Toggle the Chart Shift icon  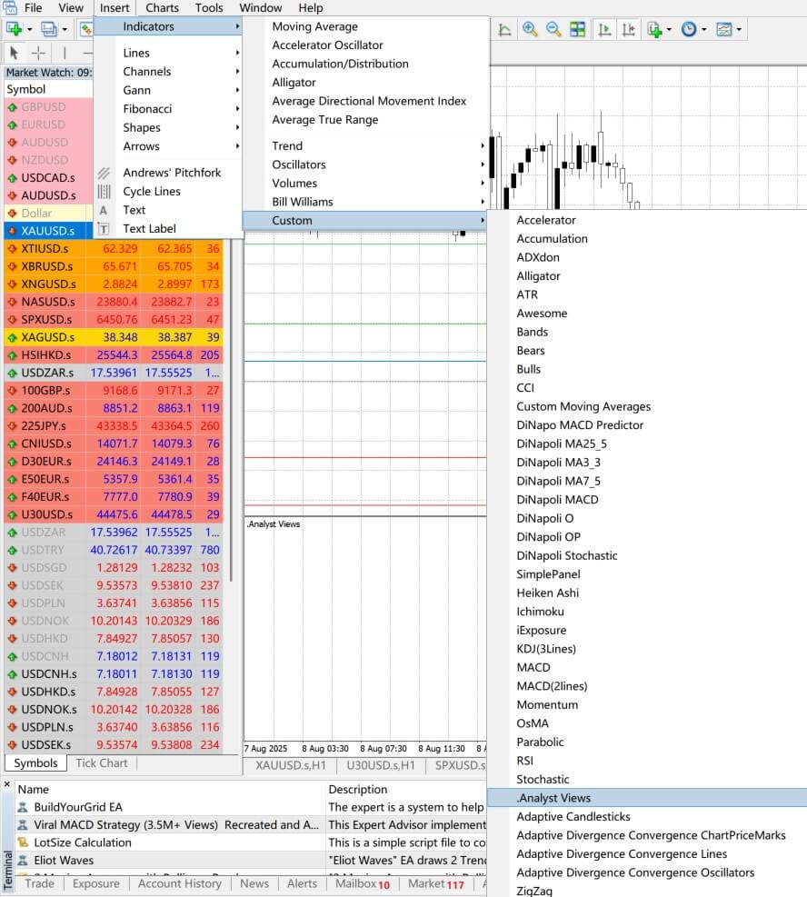coord(628,29)
